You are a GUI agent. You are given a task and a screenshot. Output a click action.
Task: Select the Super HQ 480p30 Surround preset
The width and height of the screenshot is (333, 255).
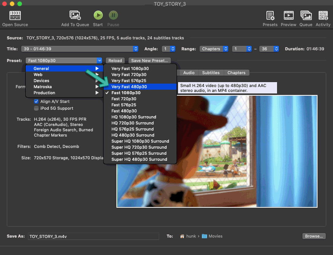click(140, 159)
